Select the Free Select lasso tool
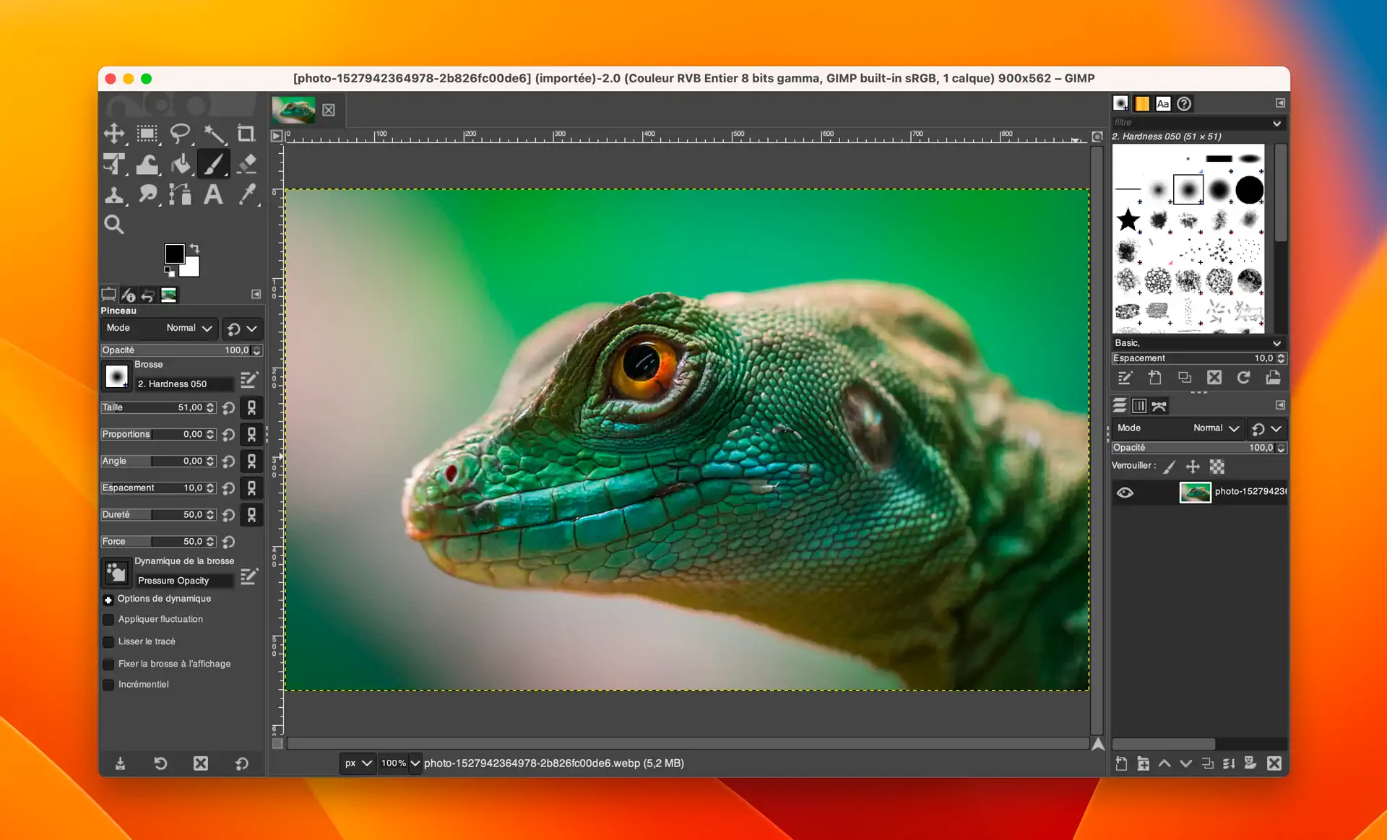 (181, 134)
